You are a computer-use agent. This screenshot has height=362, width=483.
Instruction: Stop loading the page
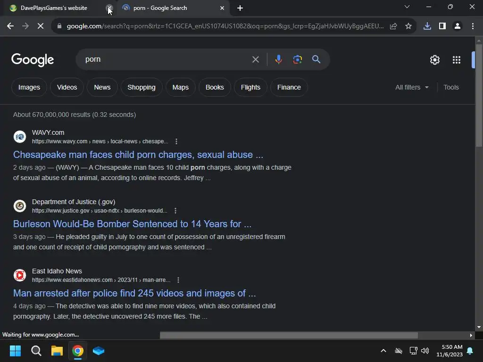[x=41, y=26]
